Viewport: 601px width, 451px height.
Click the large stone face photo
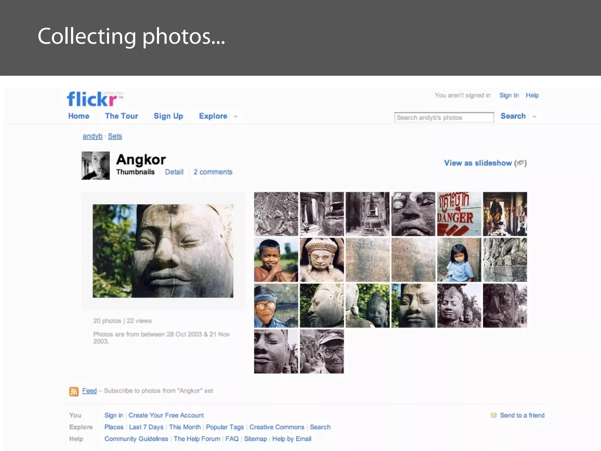(x=163, y=251)
